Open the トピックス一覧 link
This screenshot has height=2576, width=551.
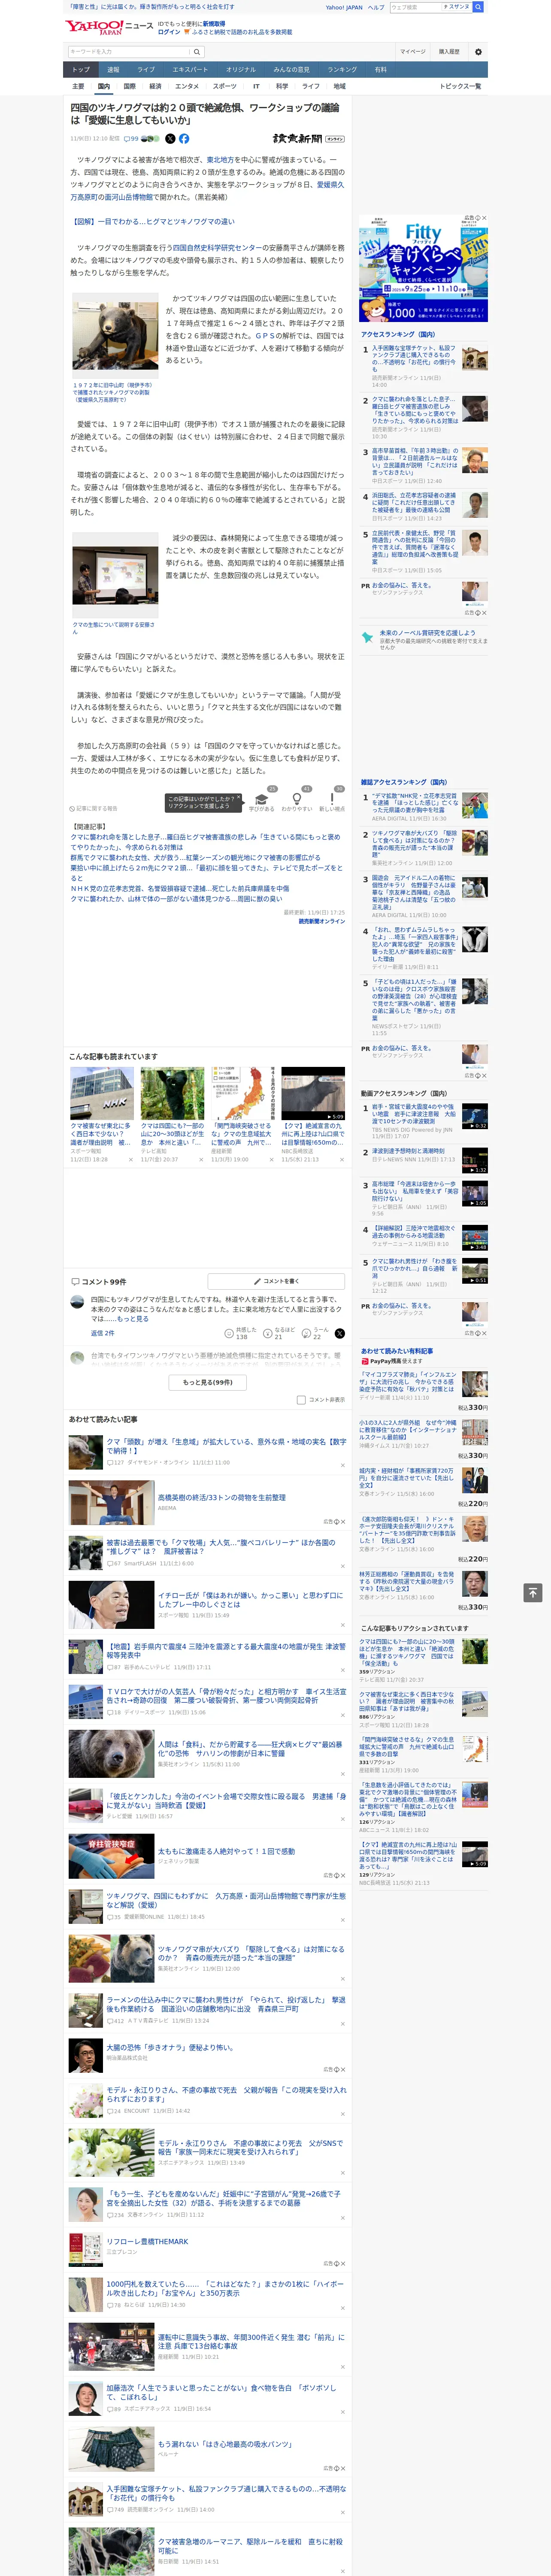point(460,86)
